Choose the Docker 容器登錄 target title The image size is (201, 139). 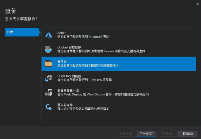pos(69,47)
